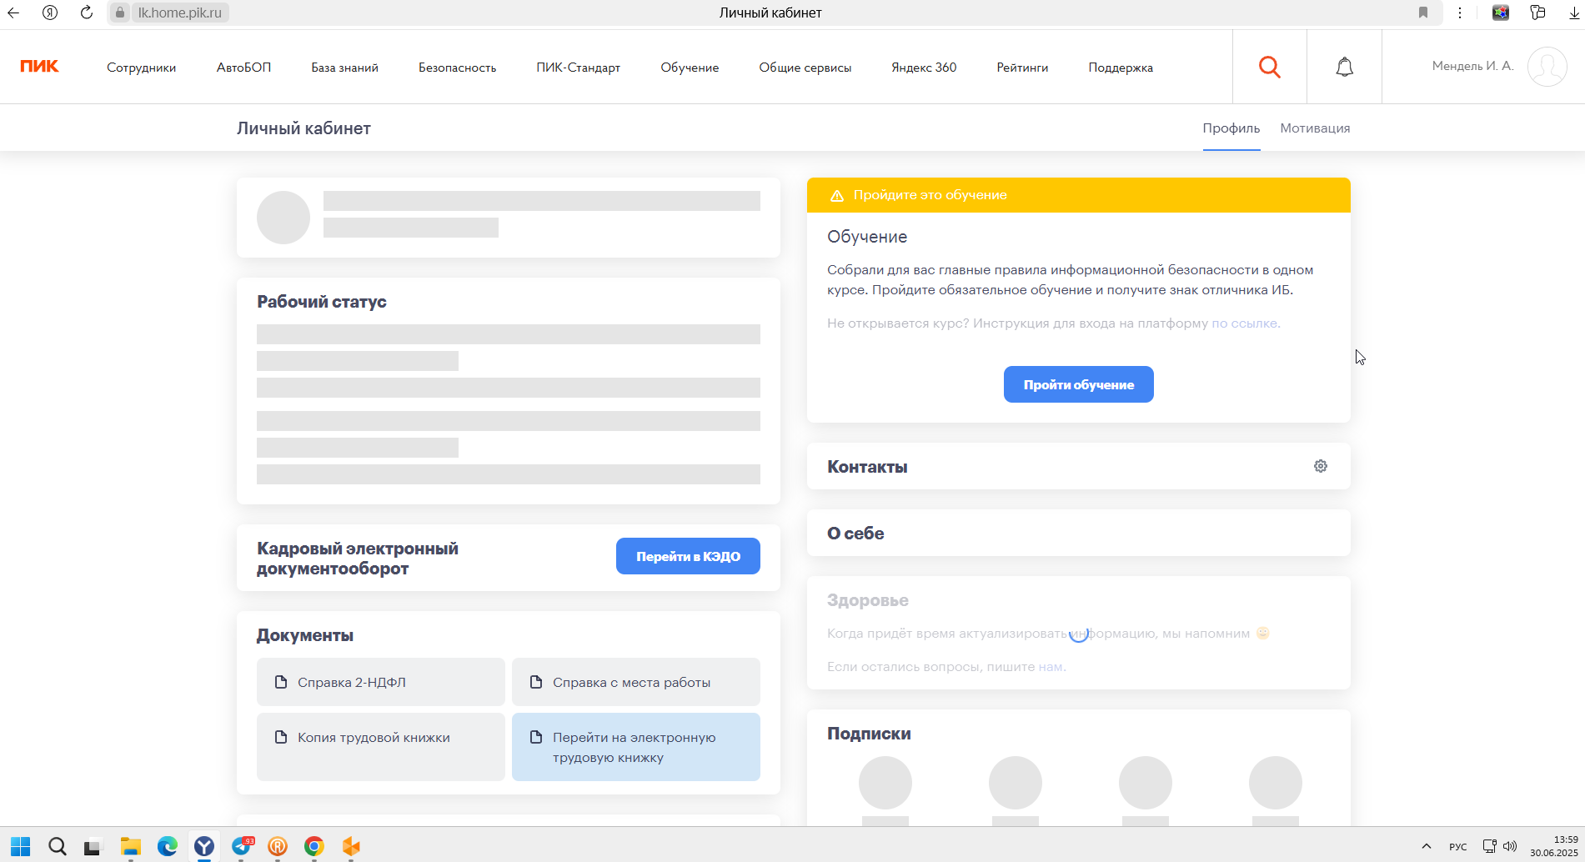
Task: Open Справка с места работы
Action: click(636, 682)
